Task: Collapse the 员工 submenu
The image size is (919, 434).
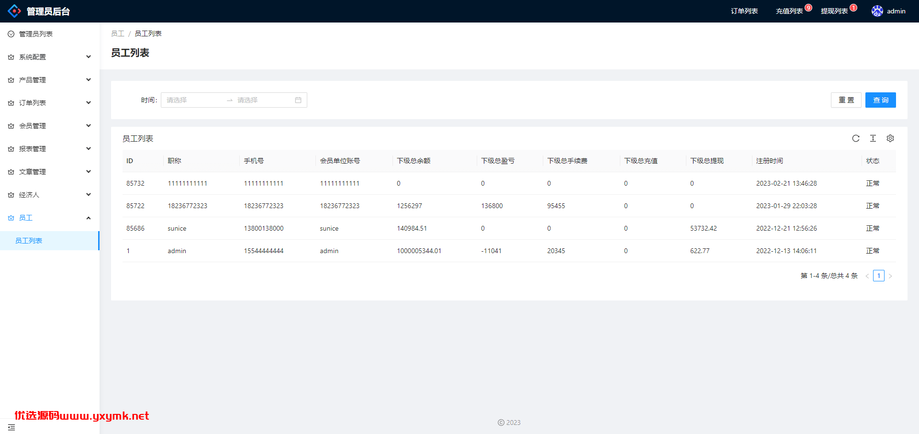Action: tap(50, 218)
